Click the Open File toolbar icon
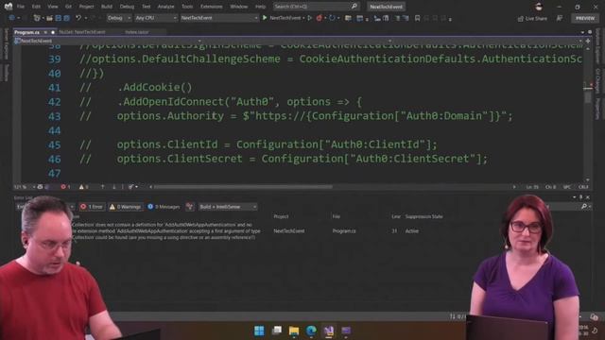Image resolution: width=605 pixels, height=340 pixels. point(49,18)
